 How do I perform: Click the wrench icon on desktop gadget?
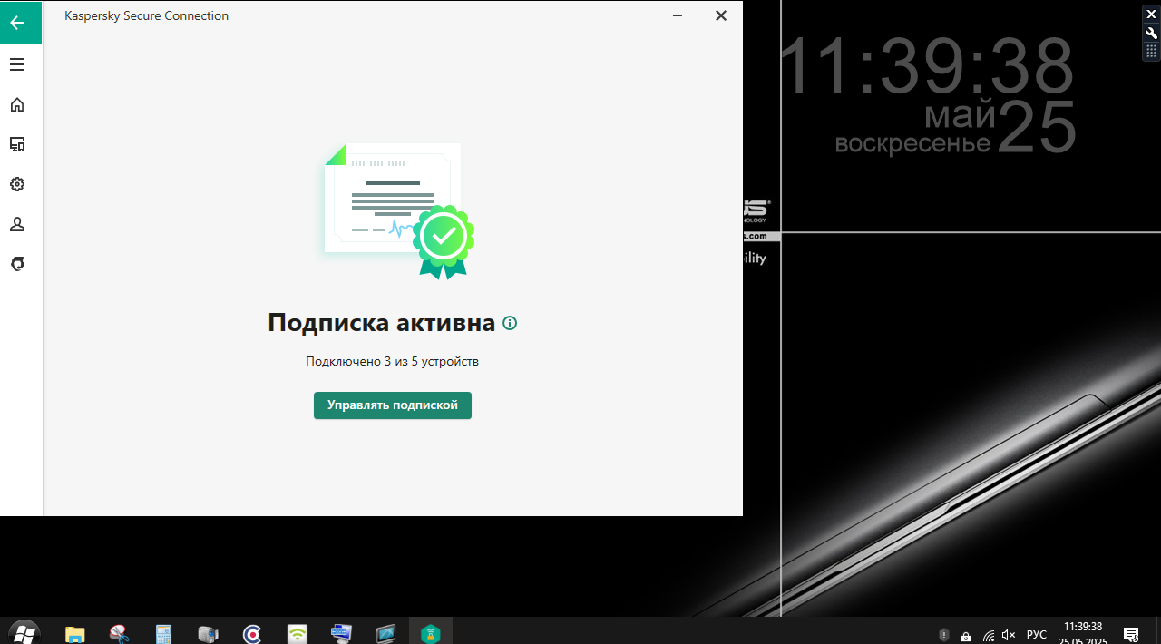click(1151, 33)
